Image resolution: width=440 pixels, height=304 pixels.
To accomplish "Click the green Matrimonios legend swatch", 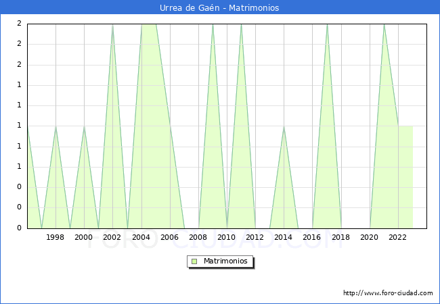I will [194, 261].
